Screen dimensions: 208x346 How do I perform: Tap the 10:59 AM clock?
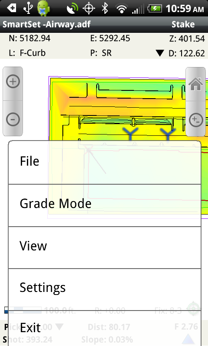click(x=185, y=9)
